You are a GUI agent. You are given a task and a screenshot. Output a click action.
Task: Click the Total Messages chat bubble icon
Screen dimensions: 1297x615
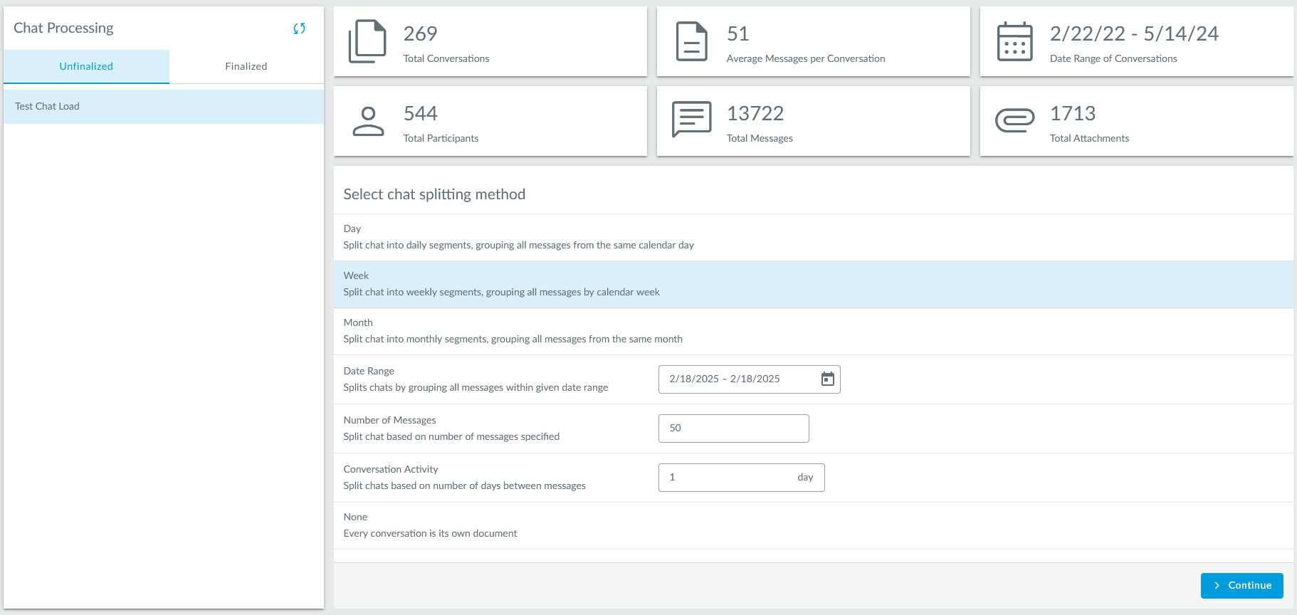pyautogui.click(x=691, y=119)
